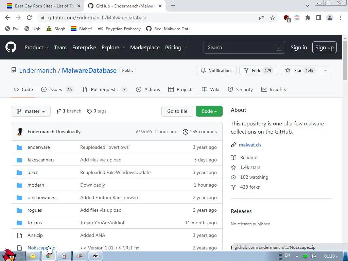The image size is (348, 261).
Task: Click the Sign in link
Action: tap(299, 48)
